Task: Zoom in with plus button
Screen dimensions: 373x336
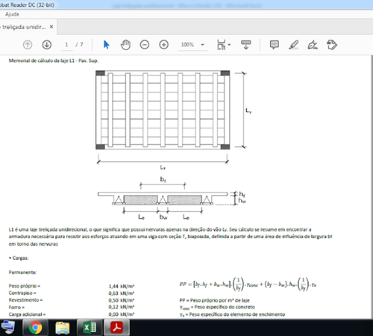Action: (163, 45)
